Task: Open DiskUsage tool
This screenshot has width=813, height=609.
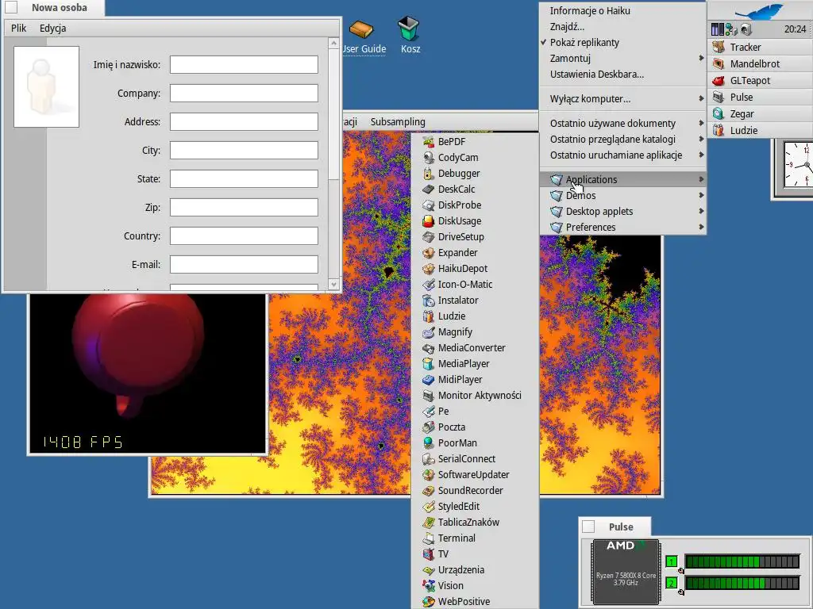Action: 475,220
